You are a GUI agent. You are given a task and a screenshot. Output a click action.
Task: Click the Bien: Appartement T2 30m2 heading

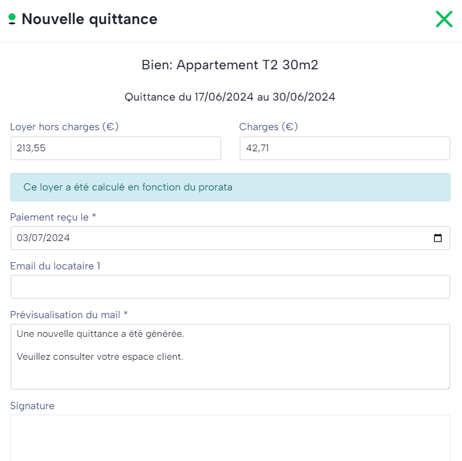(230, 65)
